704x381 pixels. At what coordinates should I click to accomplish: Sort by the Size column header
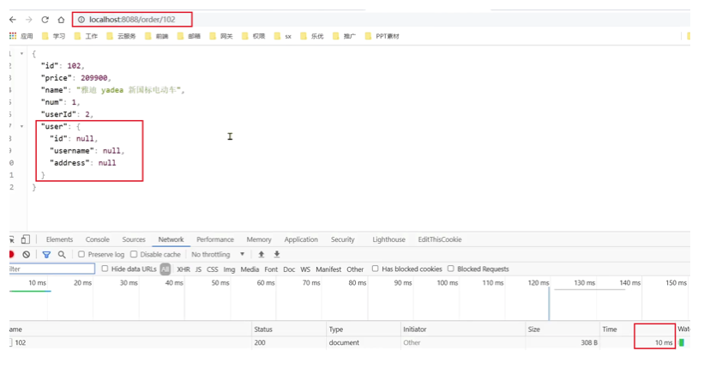pyautogui.click(x=563, y=330)
